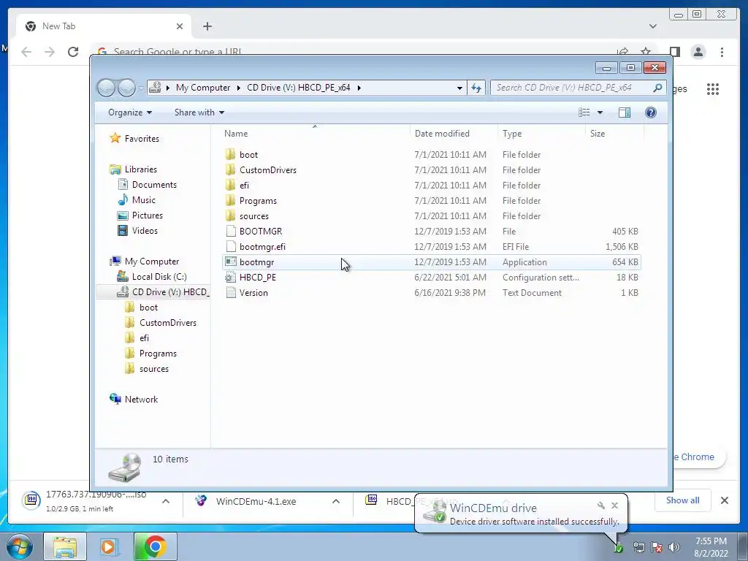This screenshot has width=748, height=561.
Task: Click the volume speaker tray icon
Action: click(673, 547)
